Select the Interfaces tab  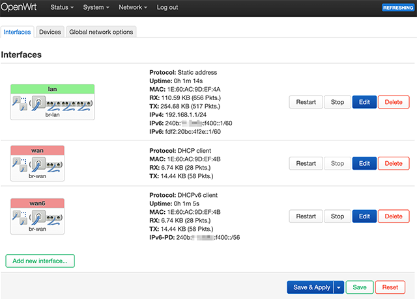point(17,32)
